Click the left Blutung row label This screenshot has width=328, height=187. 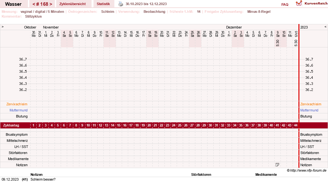22,116
